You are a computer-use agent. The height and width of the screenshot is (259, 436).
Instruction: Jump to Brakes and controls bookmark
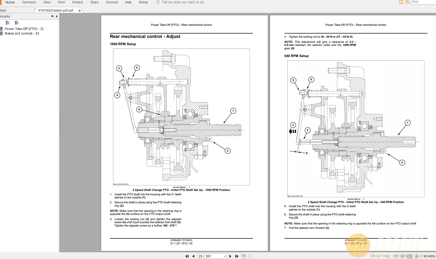pos(22,33)
